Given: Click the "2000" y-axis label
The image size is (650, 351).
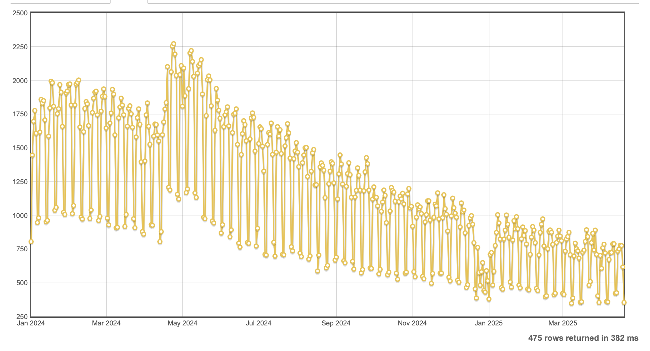Looking at the screenshot, I should [20, 81].
